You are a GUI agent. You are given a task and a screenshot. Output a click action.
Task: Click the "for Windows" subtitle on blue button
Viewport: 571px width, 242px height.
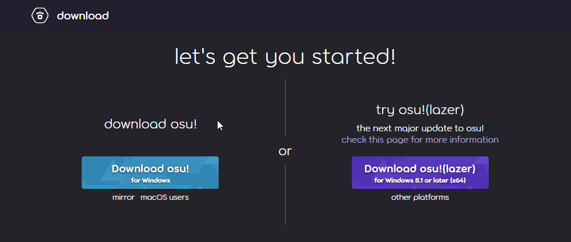tap(150, 180)
